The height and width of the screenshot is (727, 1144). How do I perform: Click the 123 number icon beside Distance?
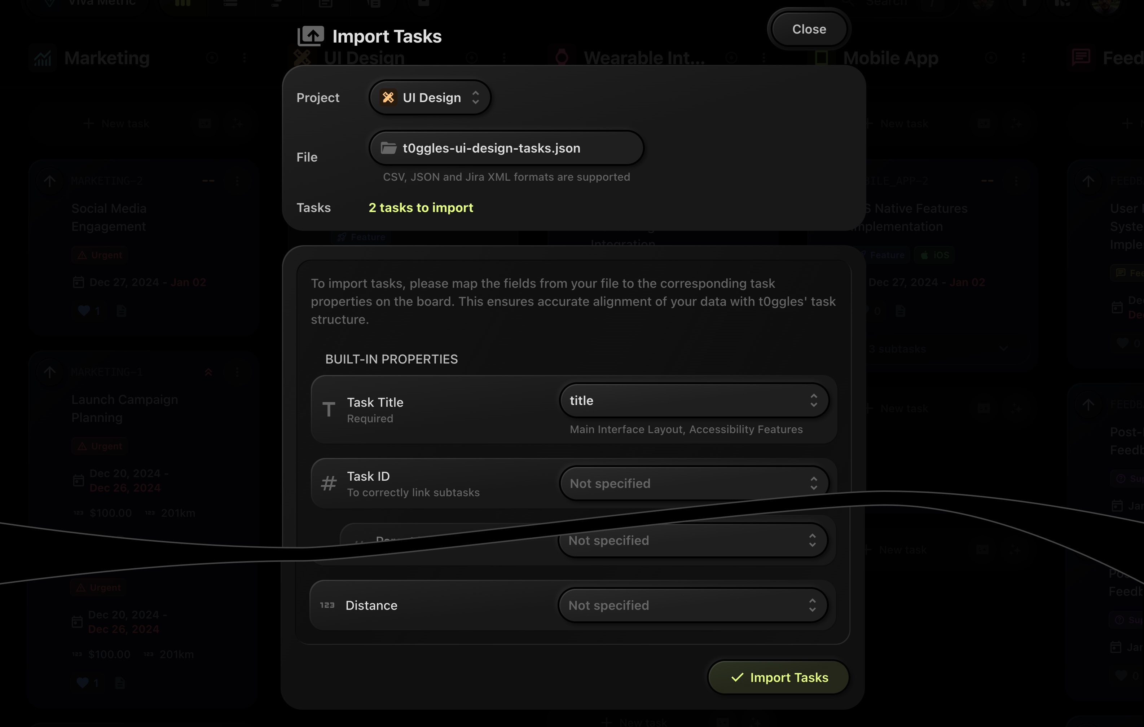[x=327, y=605]
